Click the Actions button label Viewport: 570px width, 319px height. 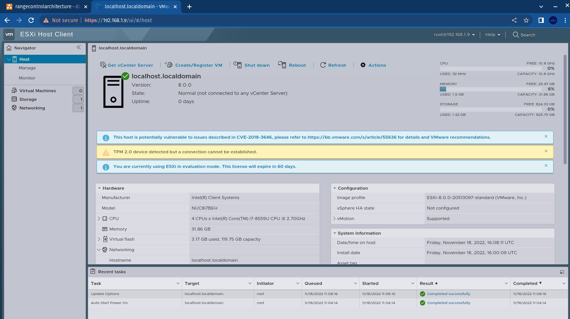click(377, 65)
